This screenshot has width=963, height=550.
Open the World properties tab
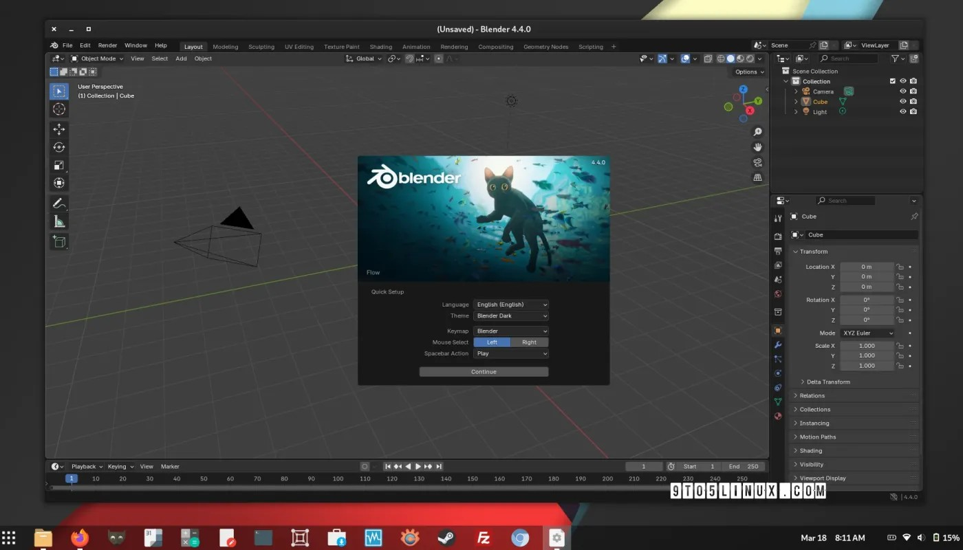point(778,294)
